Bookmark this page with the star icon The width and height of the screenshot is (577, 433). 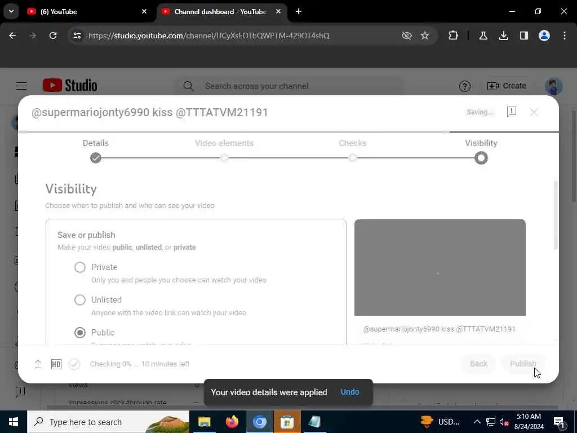pos(425,36)
